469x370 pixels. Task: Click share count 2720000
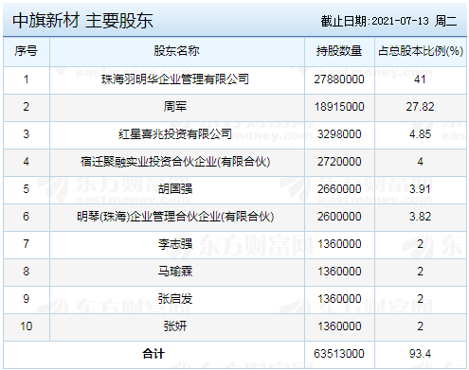click(339, 162)
